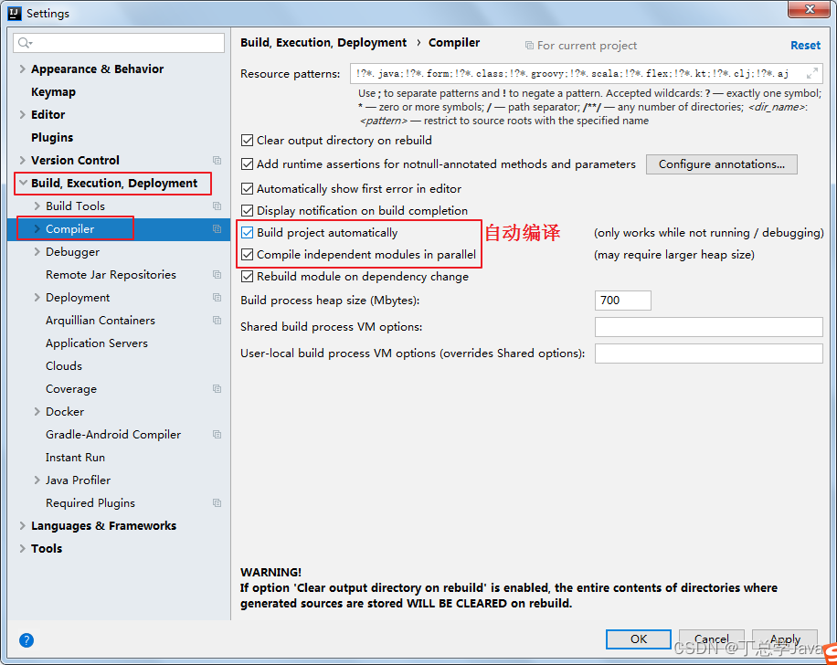This screenshot has width=837, height=665.
Task: Focus the settings search field
Action: point(119,43)
